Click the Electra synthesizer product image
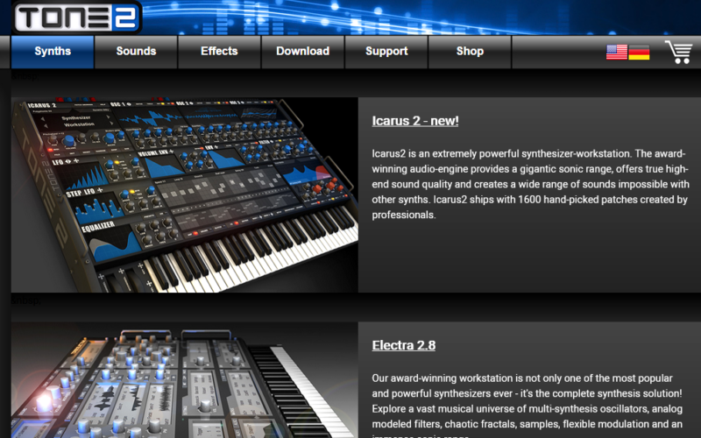The width and height of the screenshot is (701, 438). 184,381
